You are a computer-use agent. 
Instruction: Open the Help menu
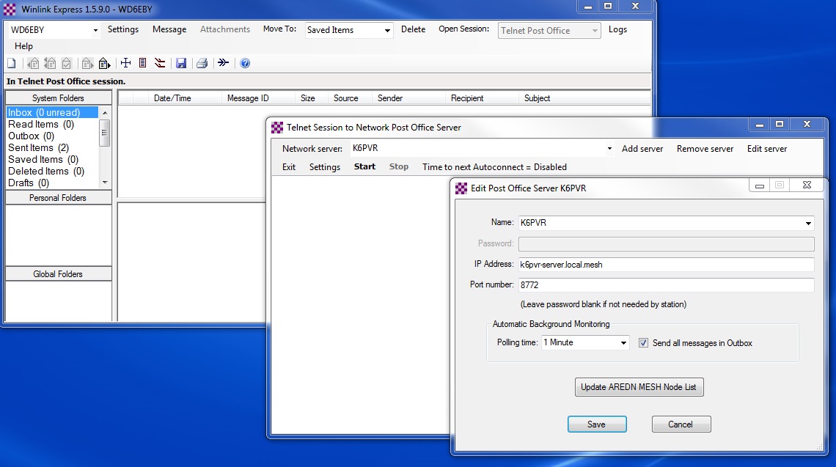23,46
